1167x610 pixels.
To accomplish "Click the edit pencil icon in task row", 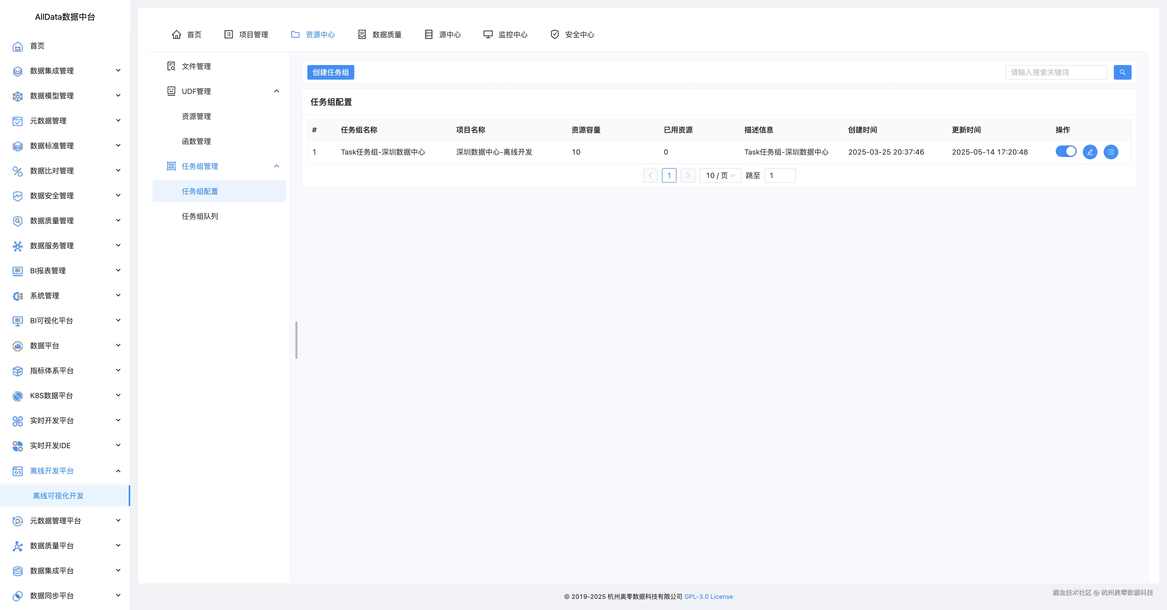I will [1090, 152].
